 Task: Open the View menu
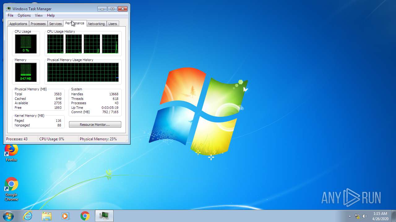point(39,15)
